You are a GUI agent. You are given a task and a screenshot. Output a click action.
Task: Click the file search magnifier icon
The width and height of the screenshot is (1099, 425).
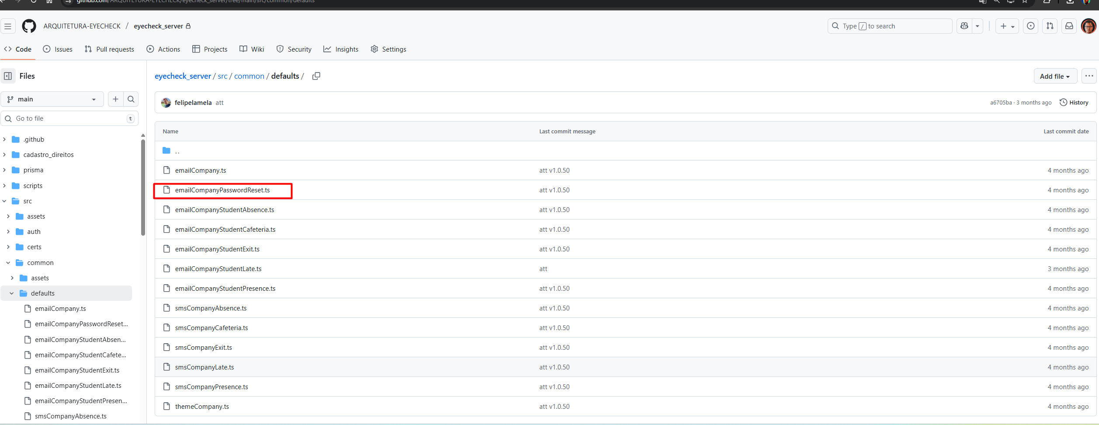[x=131, y=99]
